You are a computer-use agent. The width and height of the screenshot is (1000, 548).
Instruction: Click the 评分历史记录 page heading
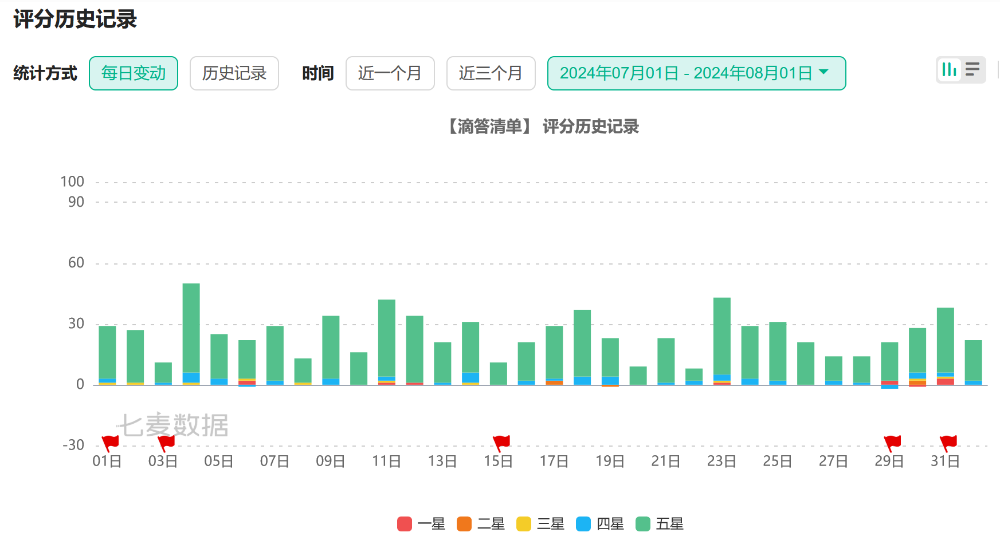(x=75, y=19)
